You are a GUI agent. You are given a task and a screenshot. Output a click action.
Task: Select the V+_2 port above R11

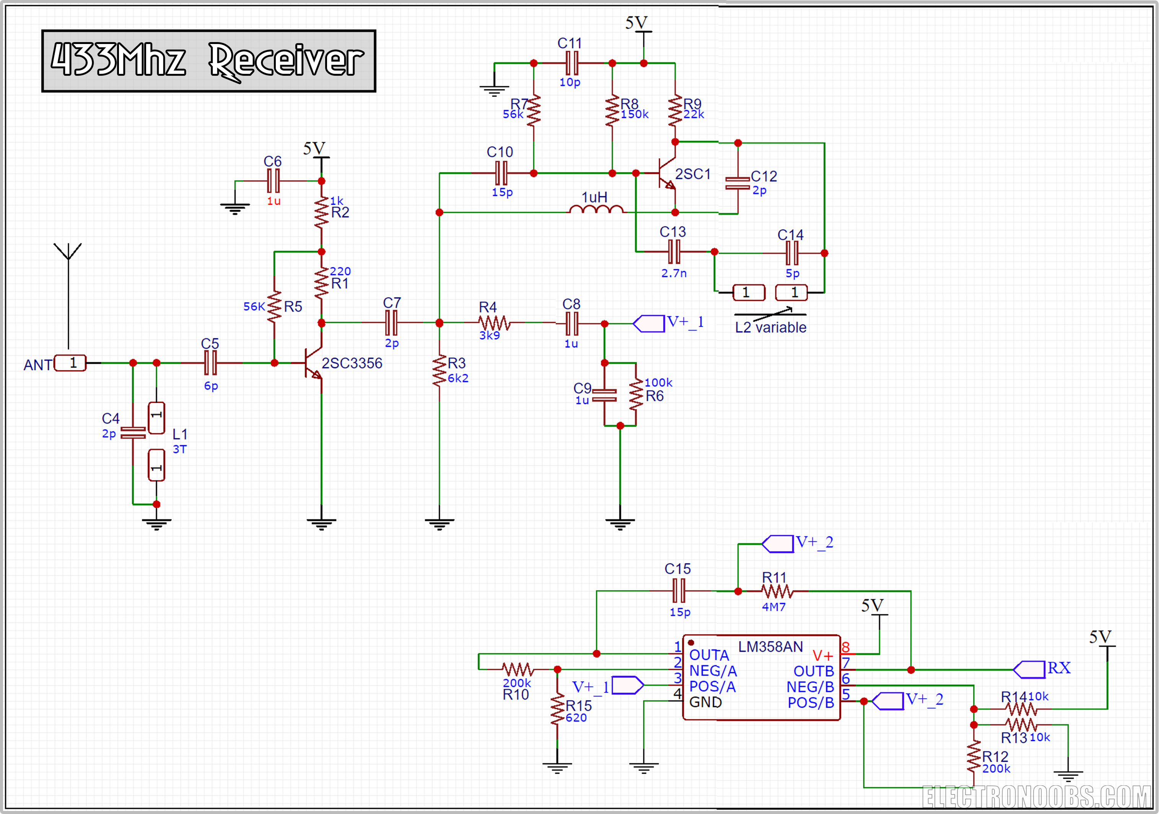(x=778, y=544)
